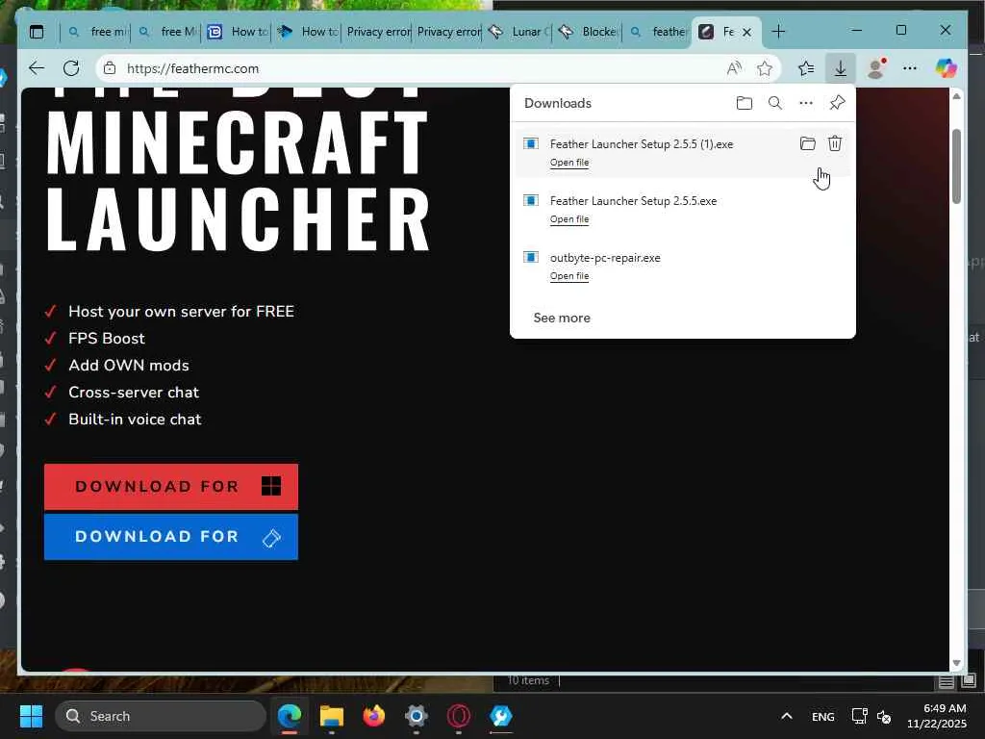
Task: Open downloads folder from Downloads panel
Action: click(744, 103)
